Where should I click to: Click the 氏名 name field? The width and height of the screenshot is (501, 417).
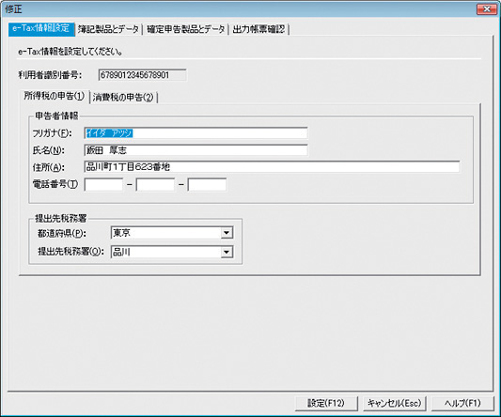[x=196, y=150]
